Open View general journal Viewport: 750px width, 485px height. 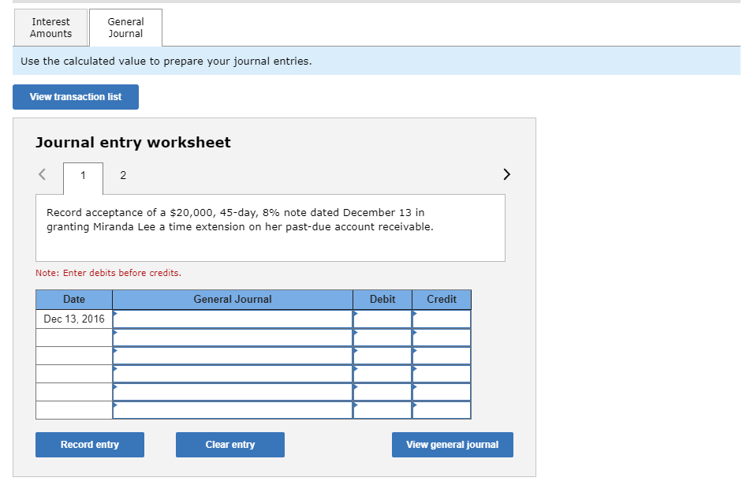[453, 445]
